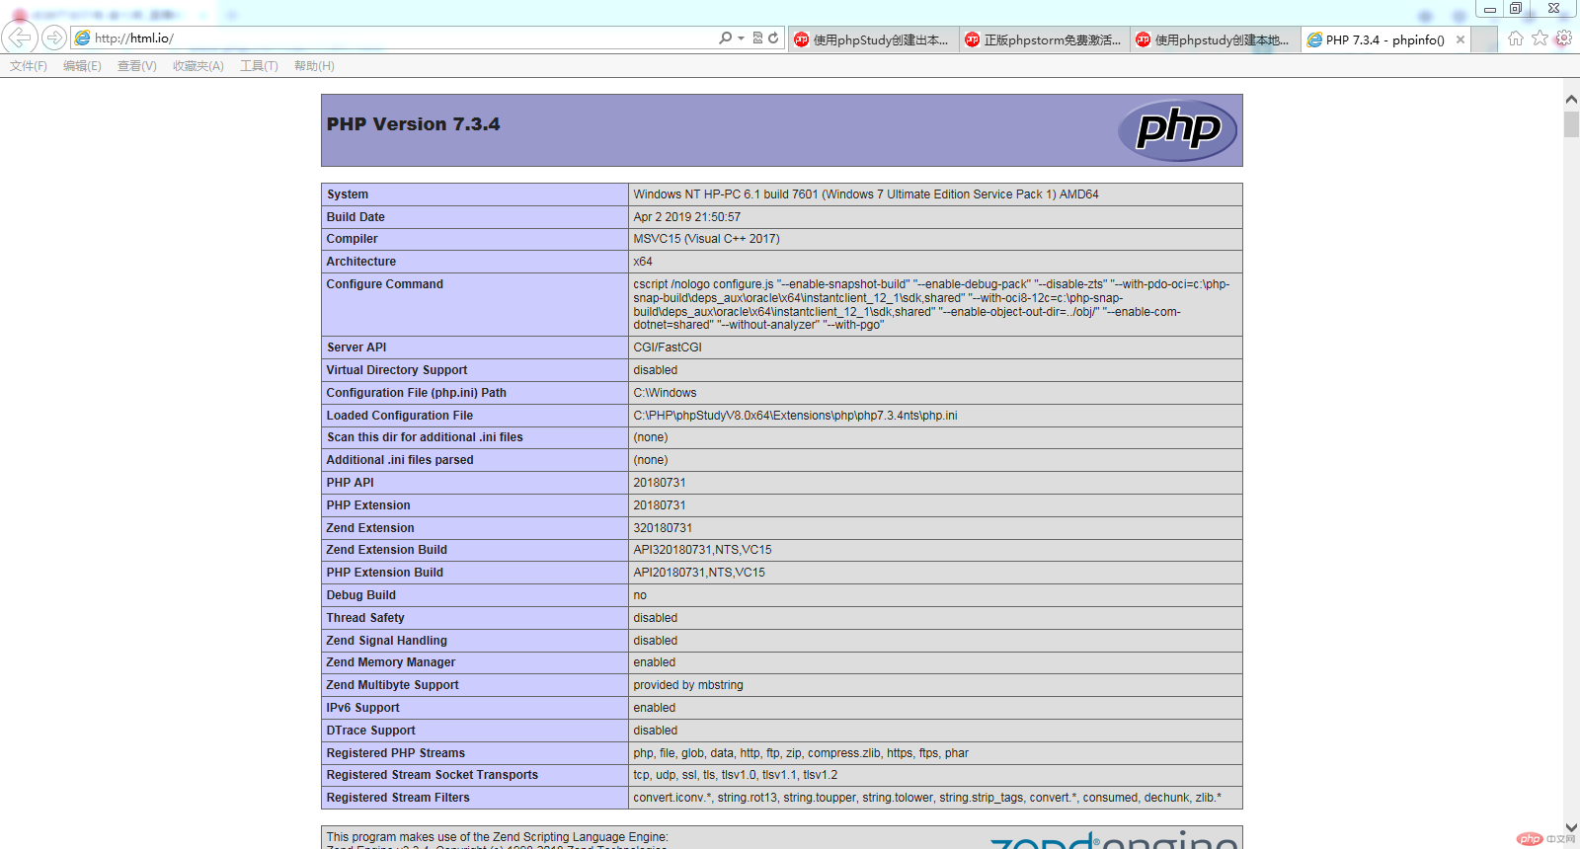Switch to the 使用phpstudy创建本地... tab

(1215, 39)
